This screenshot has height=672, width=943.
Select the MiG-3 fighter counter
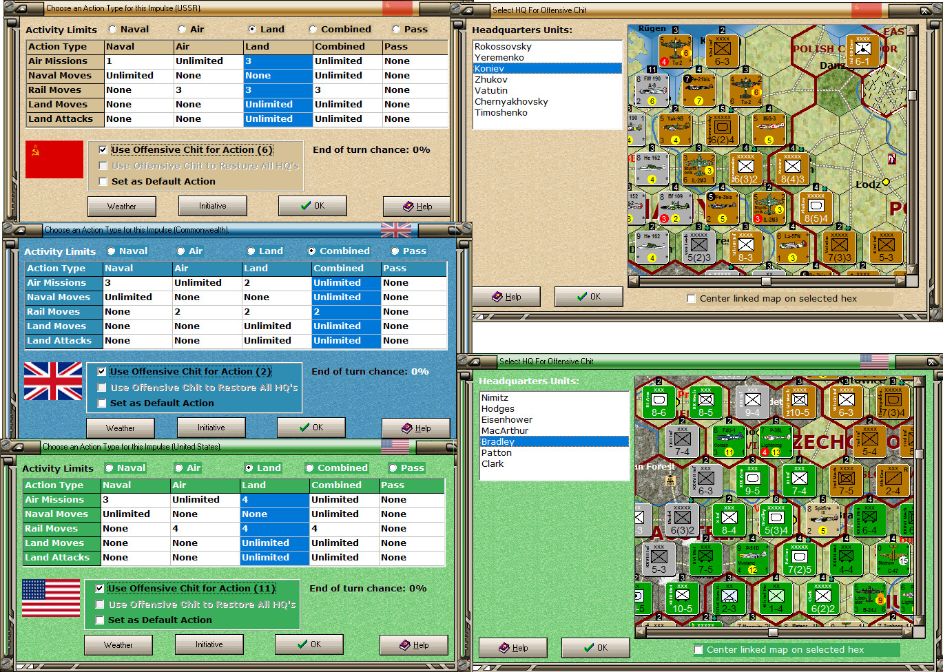(769, 129)
